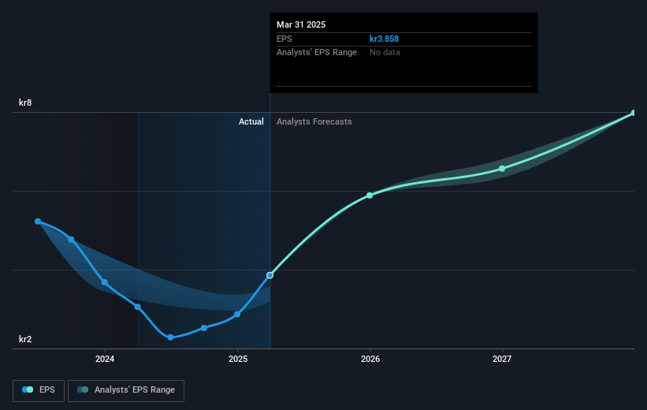Click the 2027 x-axis label
The width and height of the screenshot is (647, 410).
(502, 359)
